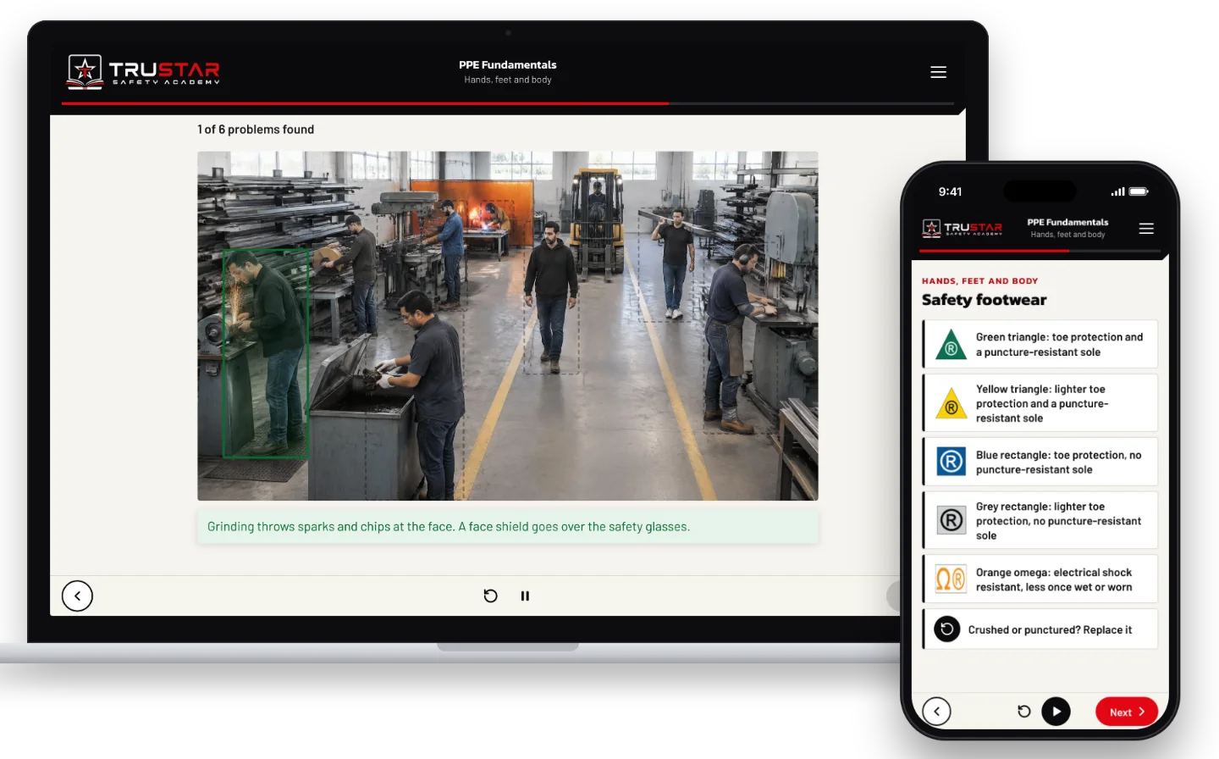
Task: Pause the lesson on the laptop
Action: [525, 596]
